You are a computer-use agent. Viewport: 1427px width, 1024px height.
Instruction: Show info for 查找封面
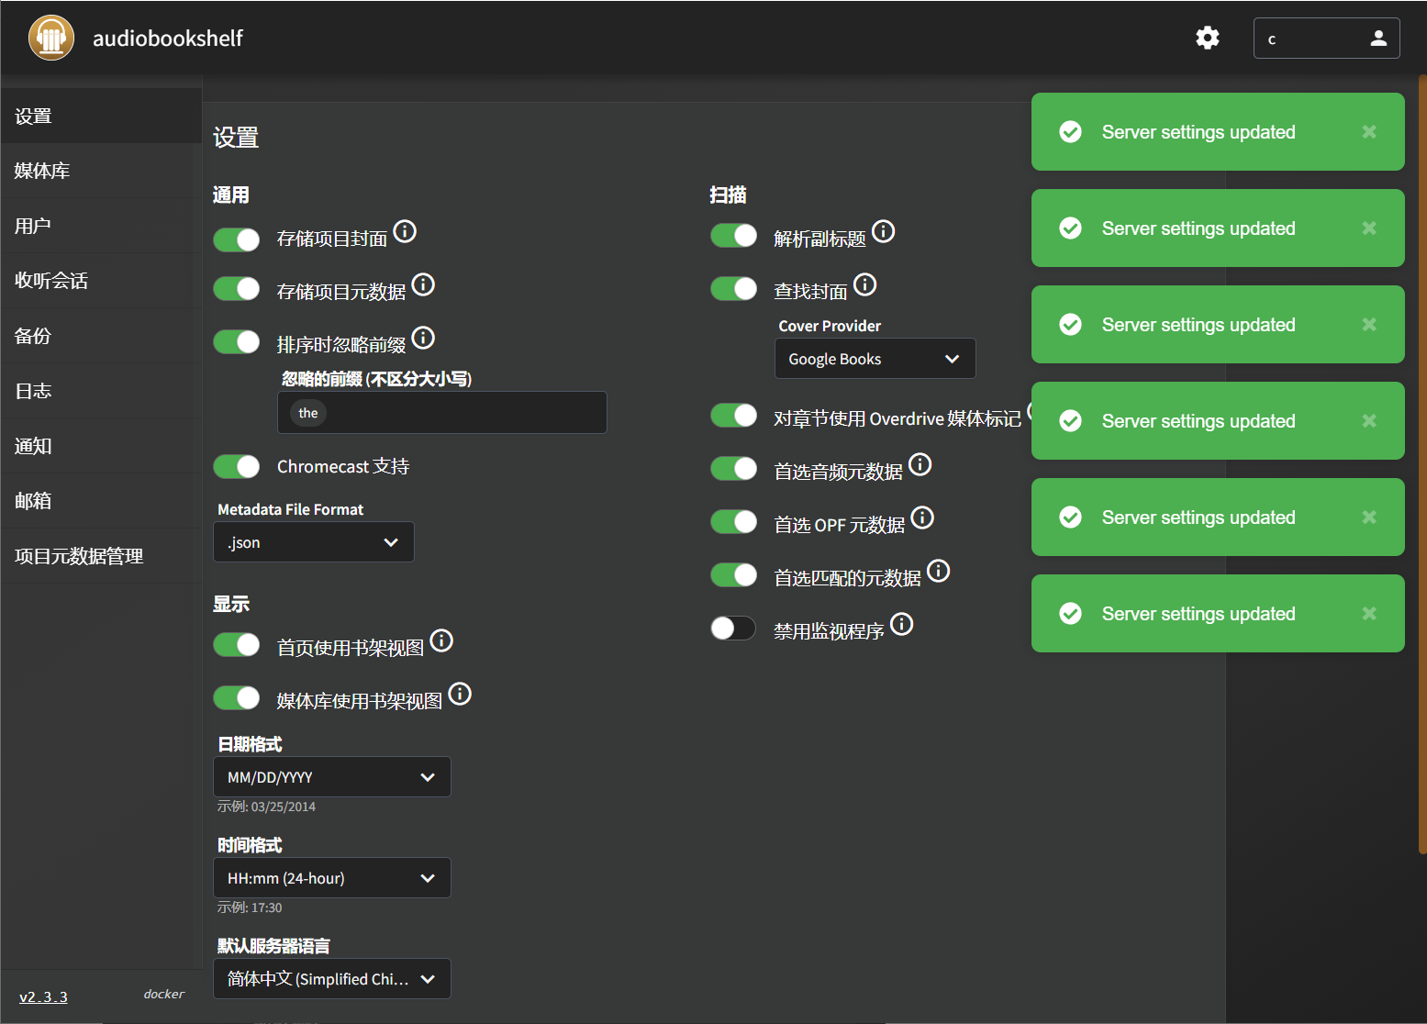[865, 284]
